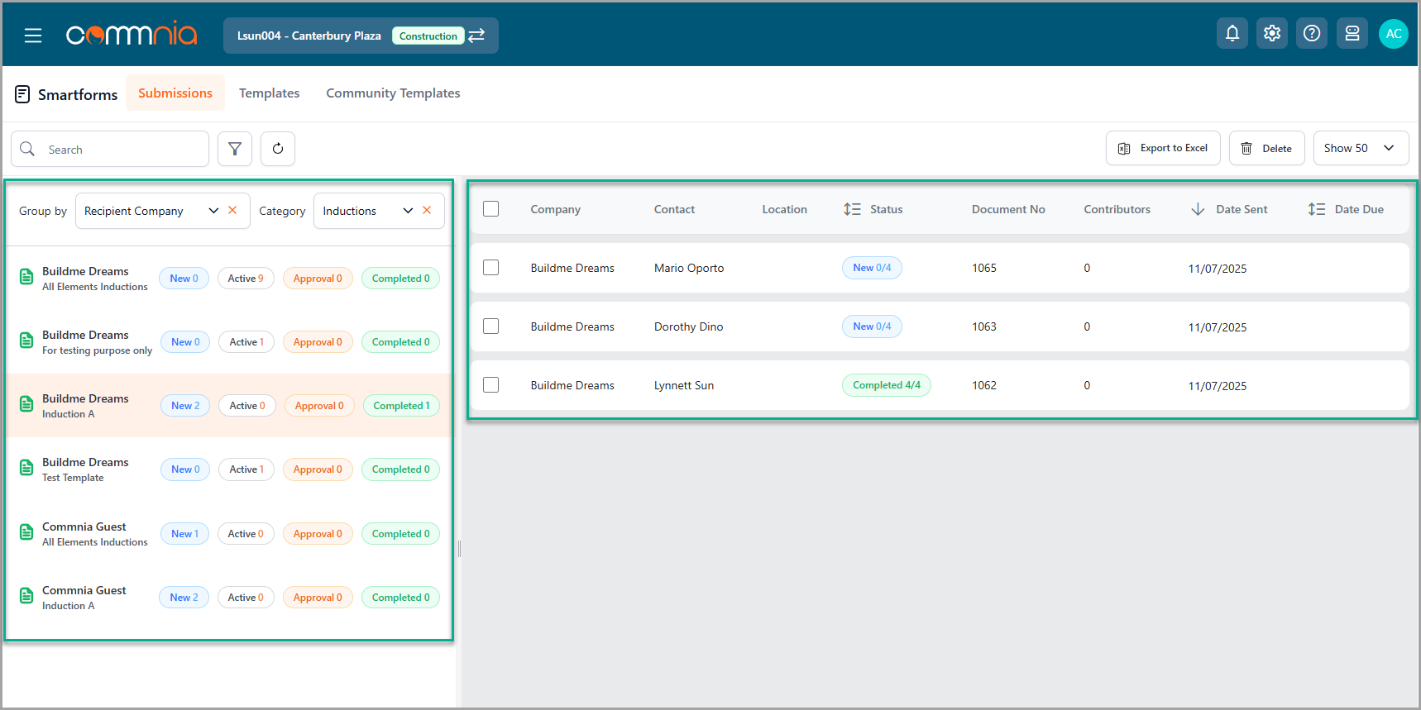Switch to the Templates tab
This screenshot has height=710, width=1421.
(269, 93)
